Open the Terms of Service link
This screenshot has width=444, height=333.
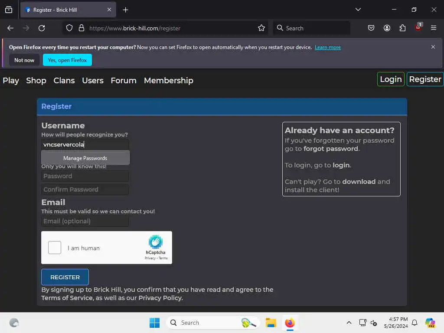coord(67,298)
